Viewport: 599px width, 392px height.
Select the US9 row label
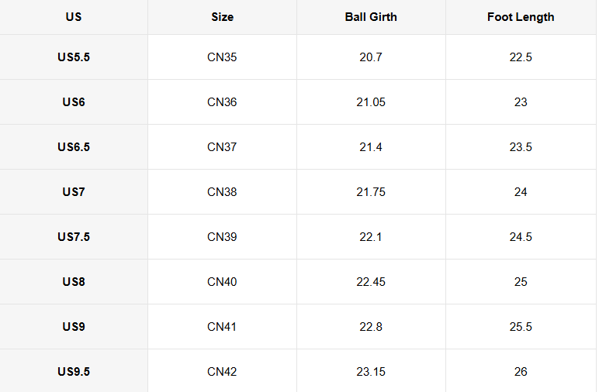click(x=74, y=327)
